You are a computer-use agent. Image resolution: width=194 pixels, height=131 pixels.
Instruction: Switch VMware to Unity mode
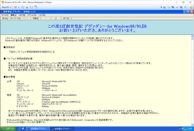click(36, 7)
